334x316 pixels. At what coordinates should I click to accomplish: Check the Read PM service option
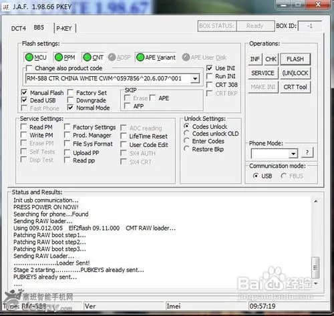(x=23, y=127)
